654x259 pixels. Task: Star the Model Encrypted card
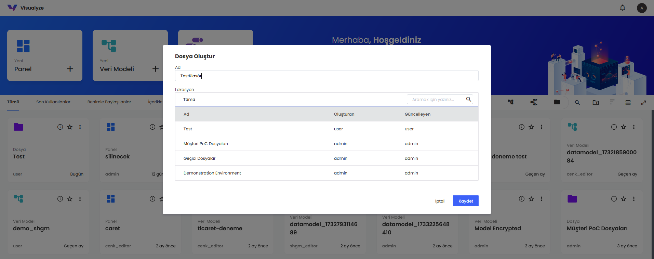[531, 199]
